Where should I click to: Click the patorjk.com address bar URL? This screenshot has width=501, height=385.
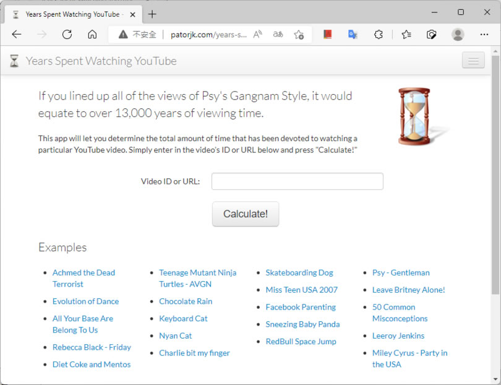[208, 35]
